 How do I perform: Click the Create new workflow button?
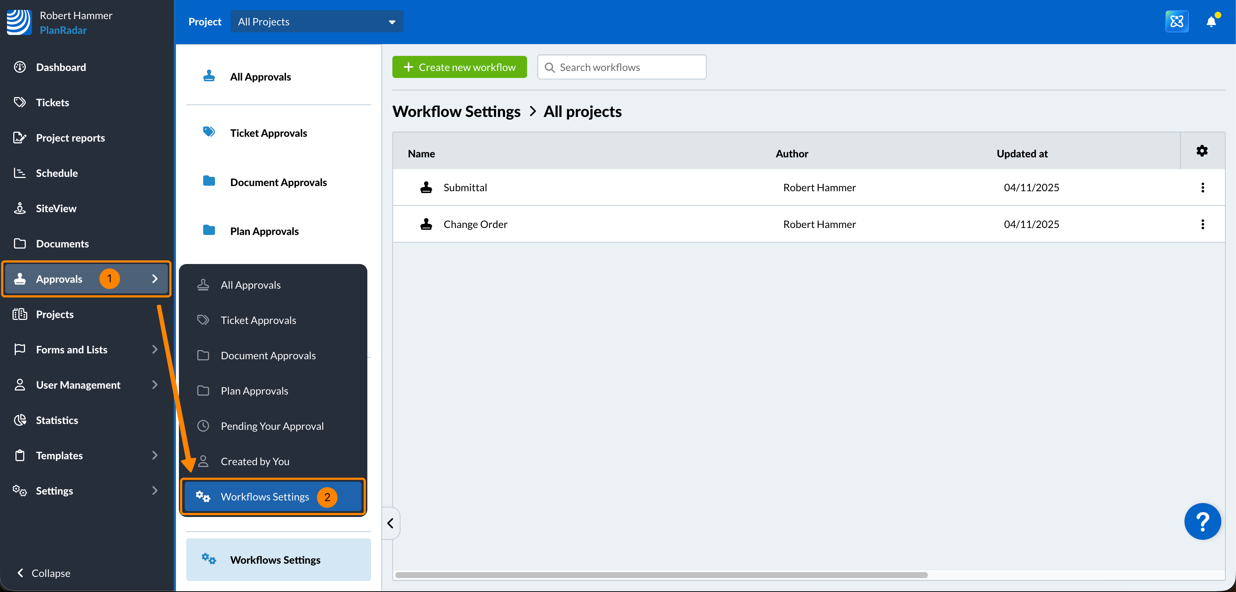[x=459, y=67]
